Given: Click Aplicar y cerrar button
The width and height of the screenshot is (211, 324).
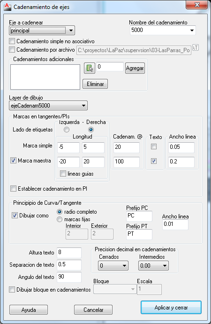Looking at the screenshot, I should 171,308.
